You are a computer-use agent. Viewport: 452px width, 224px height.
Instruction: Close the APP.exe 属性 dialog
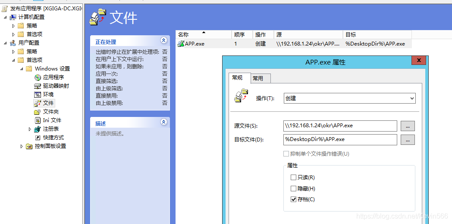419,60
